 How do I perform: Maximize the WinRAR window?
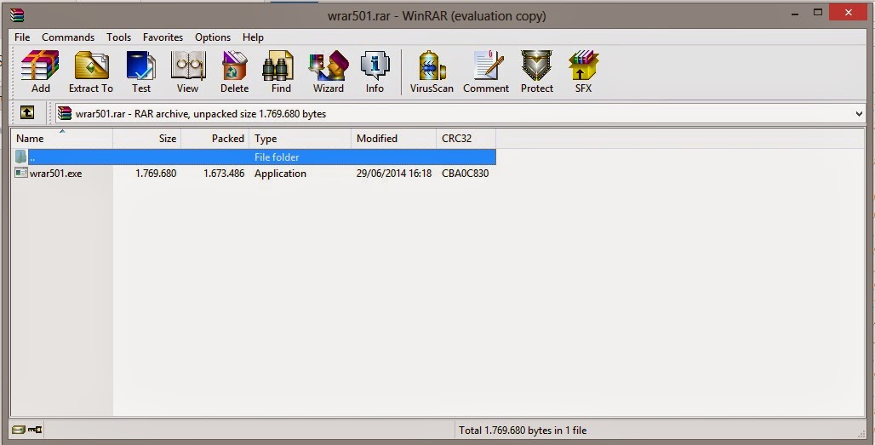tap(818, 12)
